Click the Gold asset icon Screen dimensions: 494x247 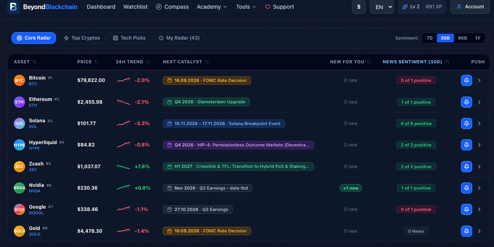(x=19, y=231)
